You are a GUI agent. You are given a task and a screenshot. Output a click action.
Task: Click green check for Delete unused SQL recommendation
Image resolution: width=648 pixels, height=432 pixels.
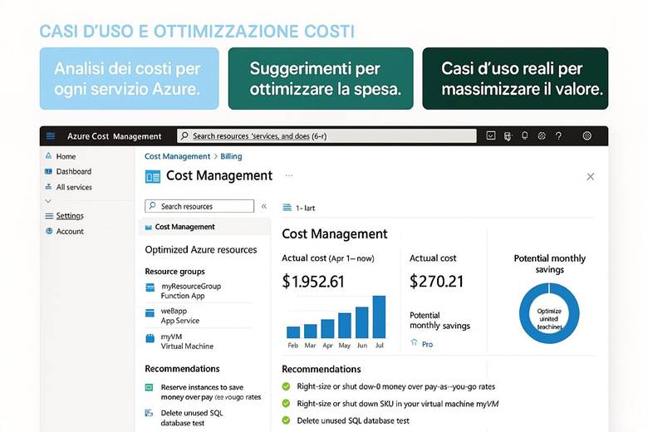click(x=286, y=420)
